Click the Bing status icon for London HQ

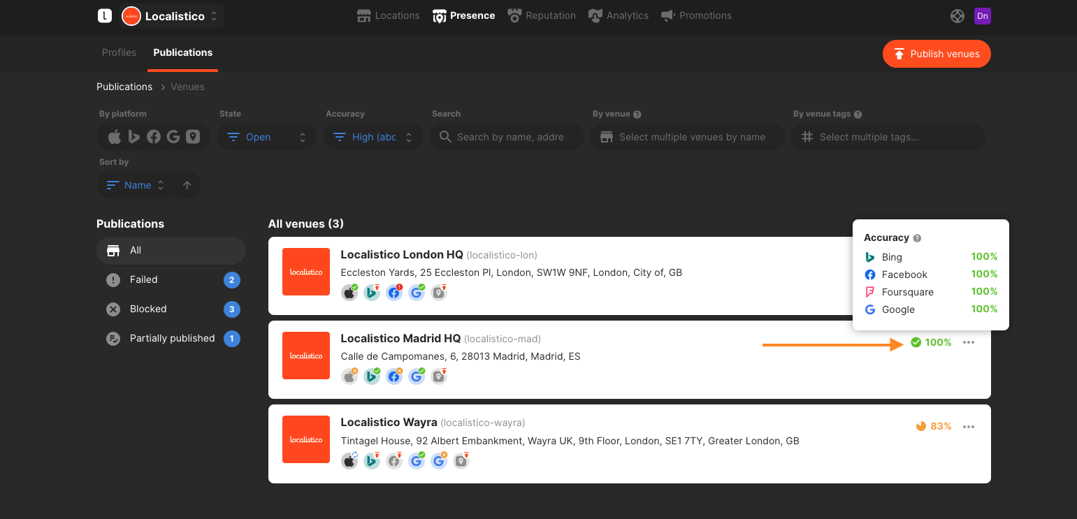click(371, 293)
